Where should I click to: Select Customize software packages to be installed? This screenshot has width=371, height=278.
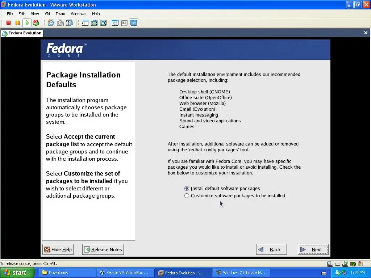click(235, 196)
